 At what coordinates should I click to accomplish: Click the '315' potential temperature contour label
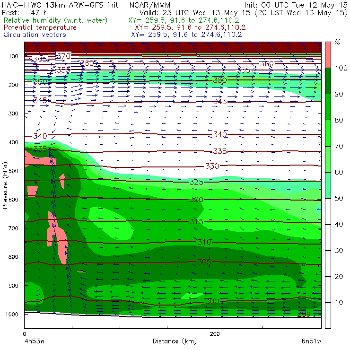coord(197,222)
